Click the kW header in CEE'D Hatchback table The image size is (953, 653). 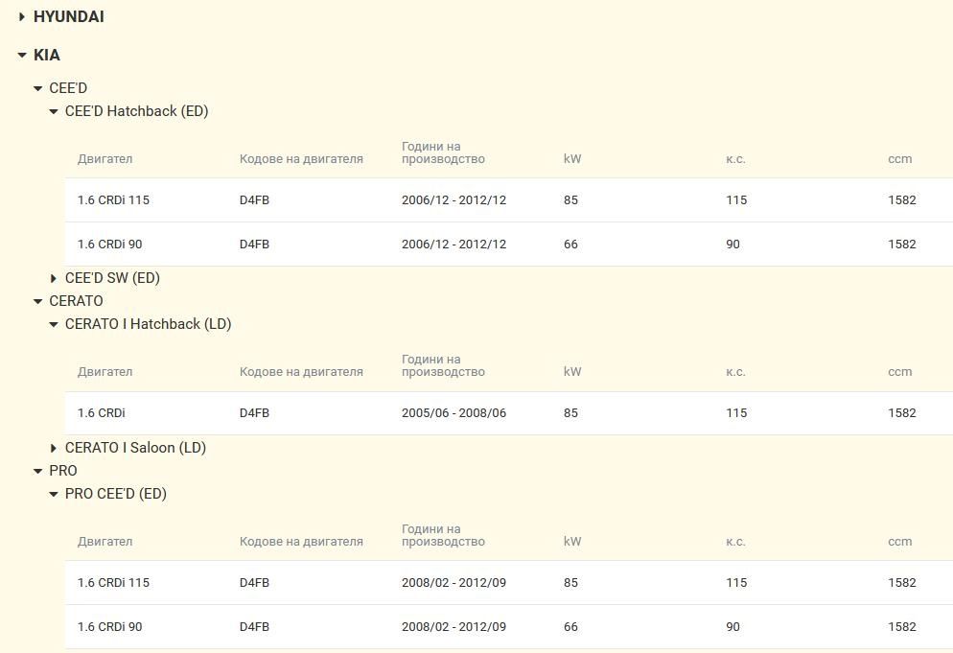pos(572,159)
